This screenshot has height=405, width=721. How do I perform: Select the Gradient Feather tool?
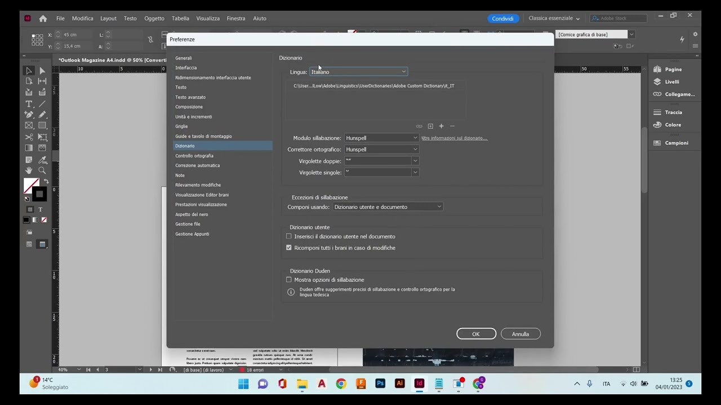click(42, 148)
